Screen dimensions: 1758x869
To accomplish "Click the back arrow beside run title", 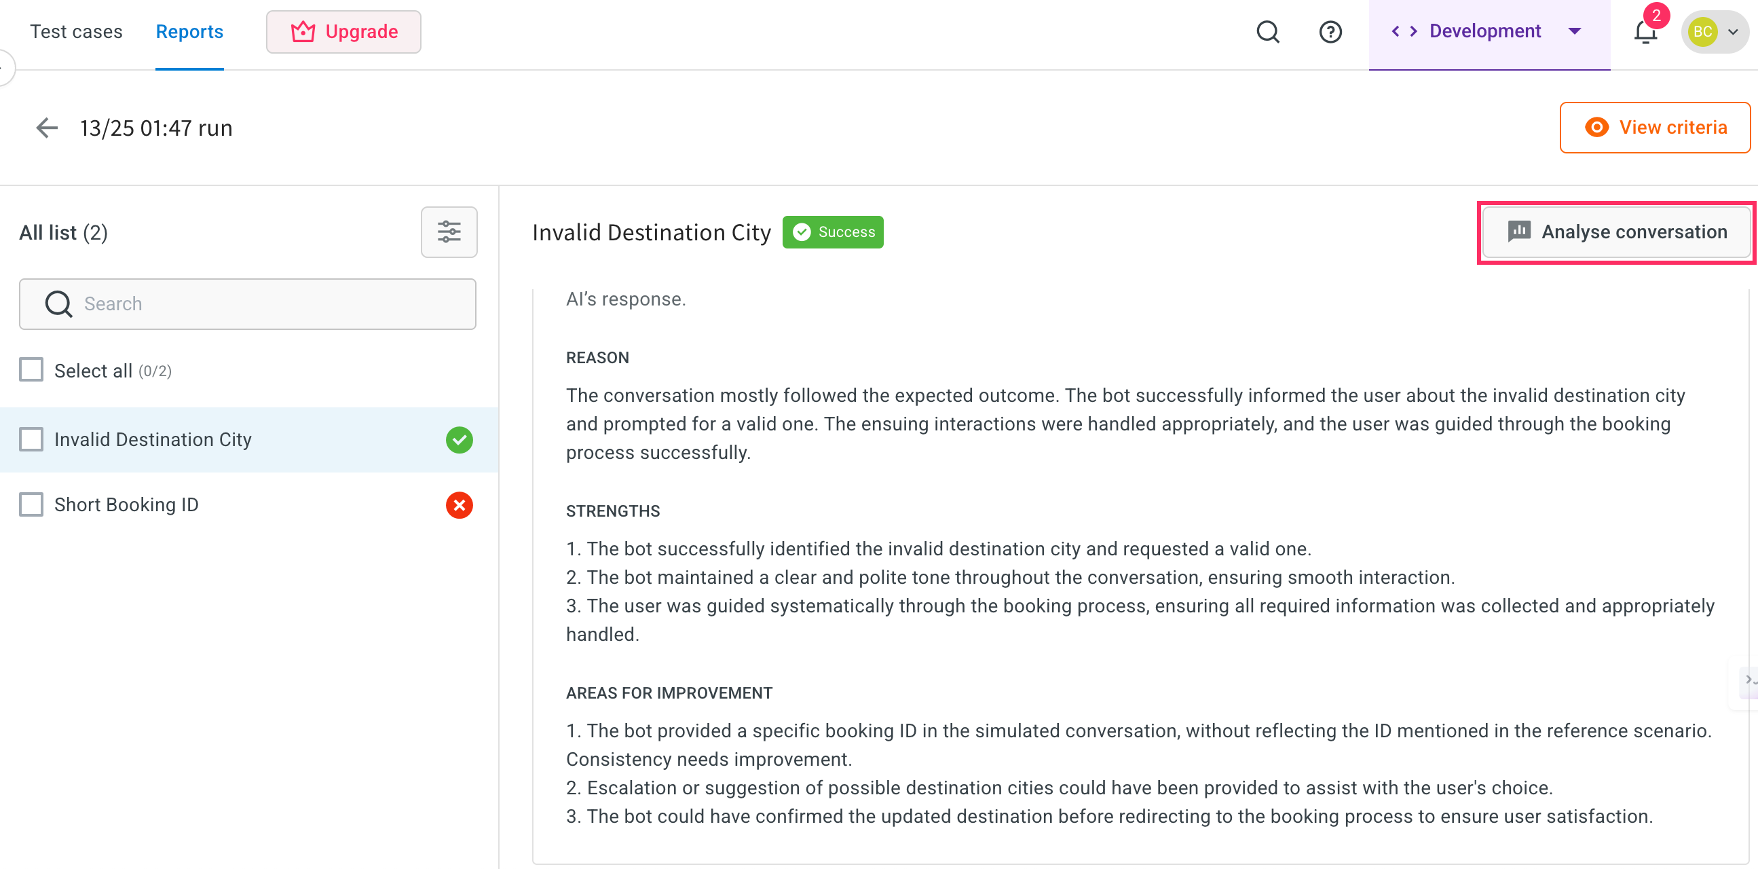I will click(x=46, y=128).
